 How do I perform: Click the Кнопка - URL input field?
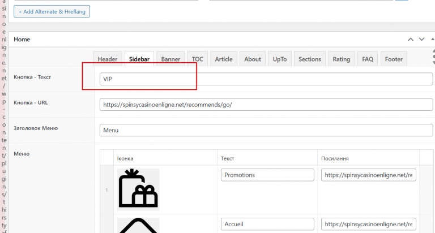pyautogui.click(x=266, y=105)
